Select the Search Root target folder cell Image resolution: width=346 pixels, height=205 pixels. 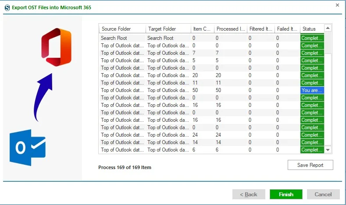click(x=168, y=38)
